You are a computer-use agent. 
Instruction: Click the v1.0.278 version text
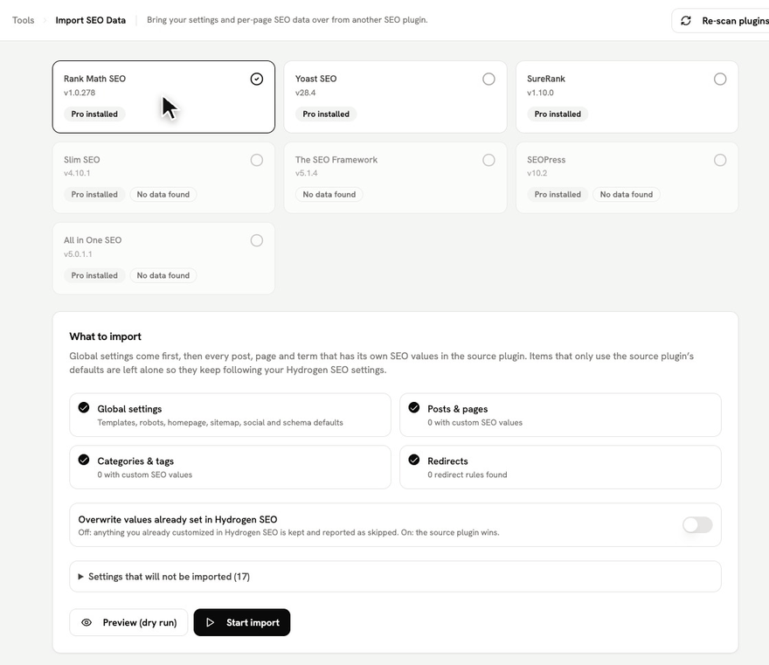click(80, 93)
